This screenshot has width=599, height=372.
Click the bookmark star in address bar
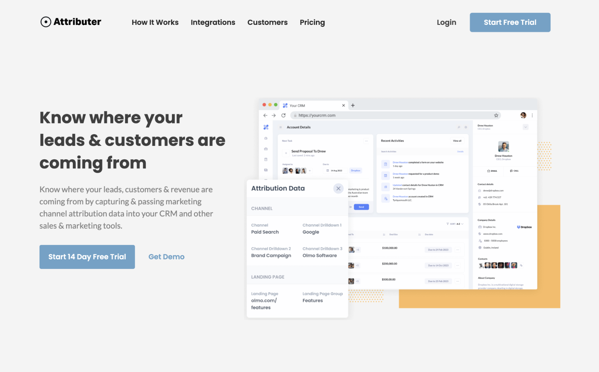click(496, 115)
